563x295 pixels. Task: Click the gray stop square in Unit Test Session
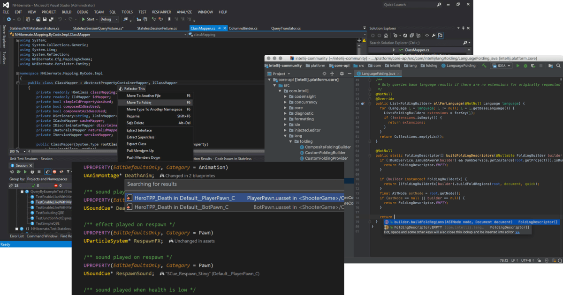[x=39, y=172]
